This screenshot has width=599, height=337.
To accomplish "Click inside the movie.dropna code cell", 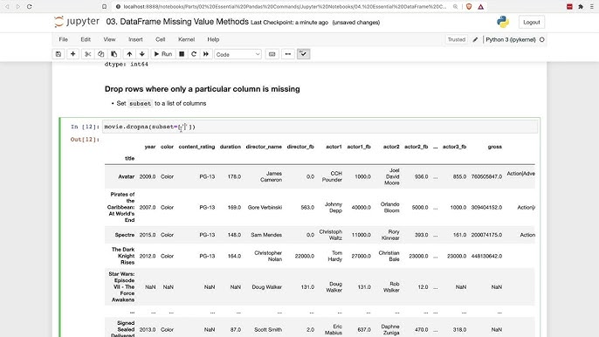I will coord(320,127).
